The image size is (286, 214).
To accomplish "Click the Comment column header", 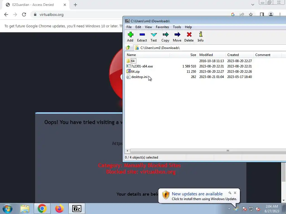I will point(267,55).
